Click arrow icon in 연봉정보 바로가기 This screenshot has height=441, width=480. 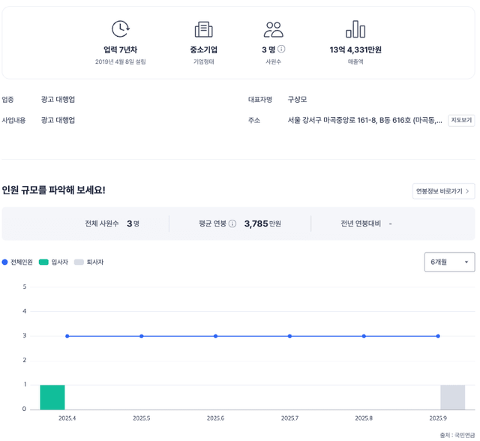tap(467, 191)
